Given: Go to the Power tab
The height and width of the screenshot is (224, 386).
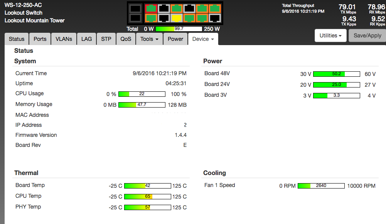Looking at the screenshot, I should point(175,39).
